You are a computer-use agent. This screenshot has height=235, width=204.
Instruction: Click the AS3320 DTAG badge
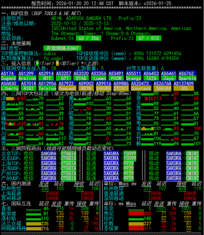[x=81, y=76]
